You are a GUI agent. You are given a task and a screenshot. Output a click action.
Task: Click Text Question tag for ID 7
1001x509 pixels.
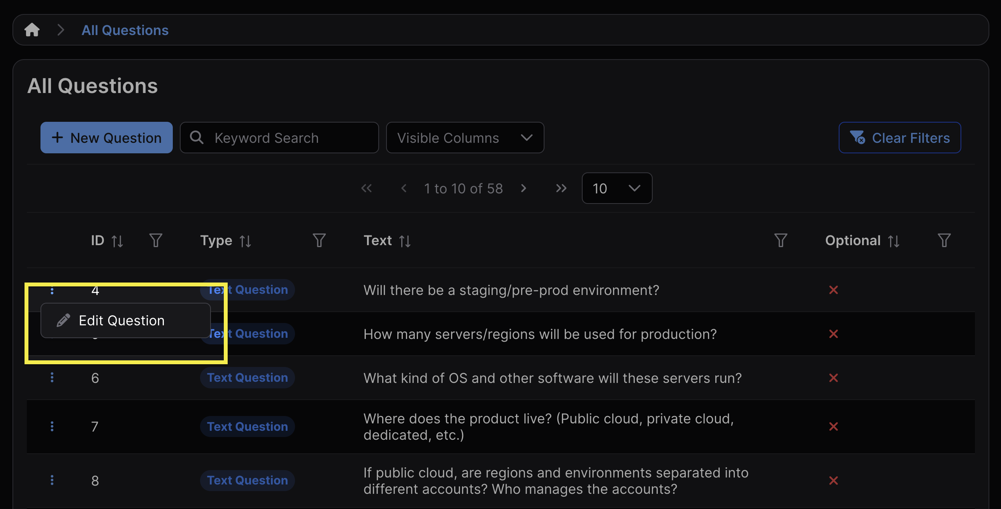(x=247, y=427)
